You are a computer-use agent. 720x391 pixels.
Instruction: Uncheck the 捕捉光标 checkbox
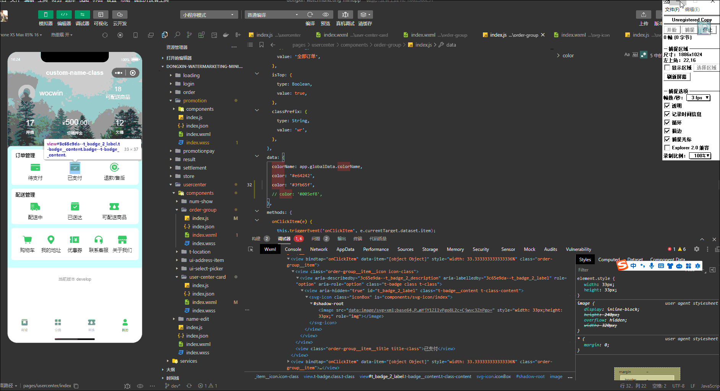[x=667, y=139]
